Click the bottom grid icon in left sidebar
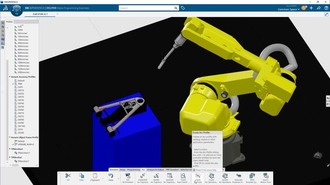 click(x=3, y=47)
